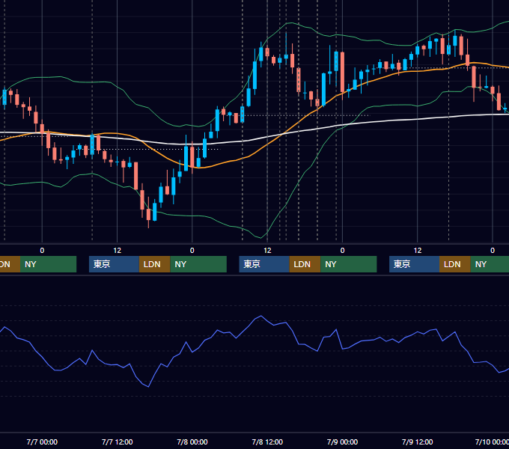Select the LDN session block on 7/8
This screenshot has height=449, width=509.
point(305,264)
